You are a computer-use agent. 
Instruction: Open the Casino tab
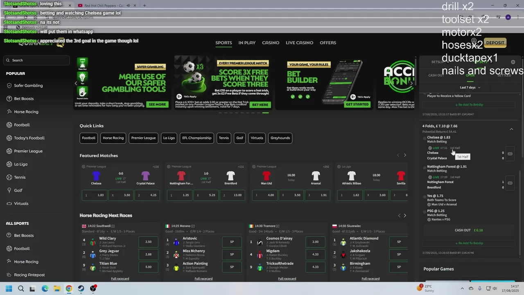tap(271, 43)
